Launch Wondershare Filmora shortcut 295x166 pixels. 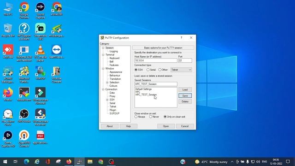click(x=40, y=96)
